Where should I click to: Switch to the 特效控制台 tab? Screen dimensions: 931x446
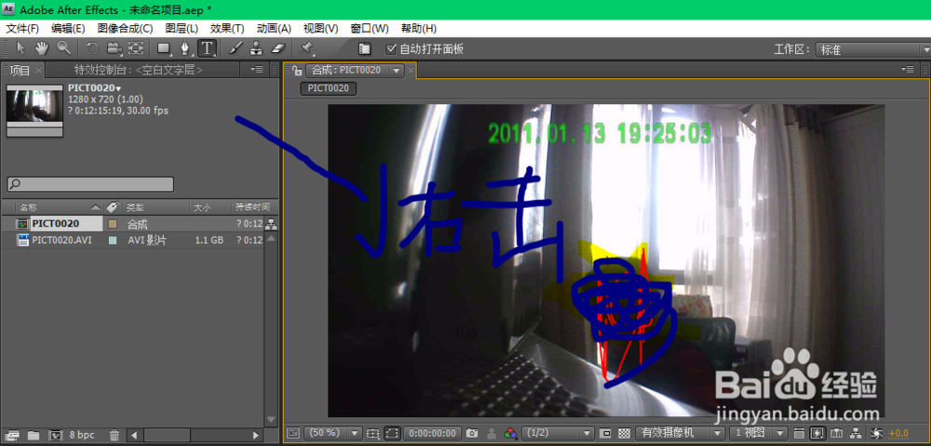(139, 70)
